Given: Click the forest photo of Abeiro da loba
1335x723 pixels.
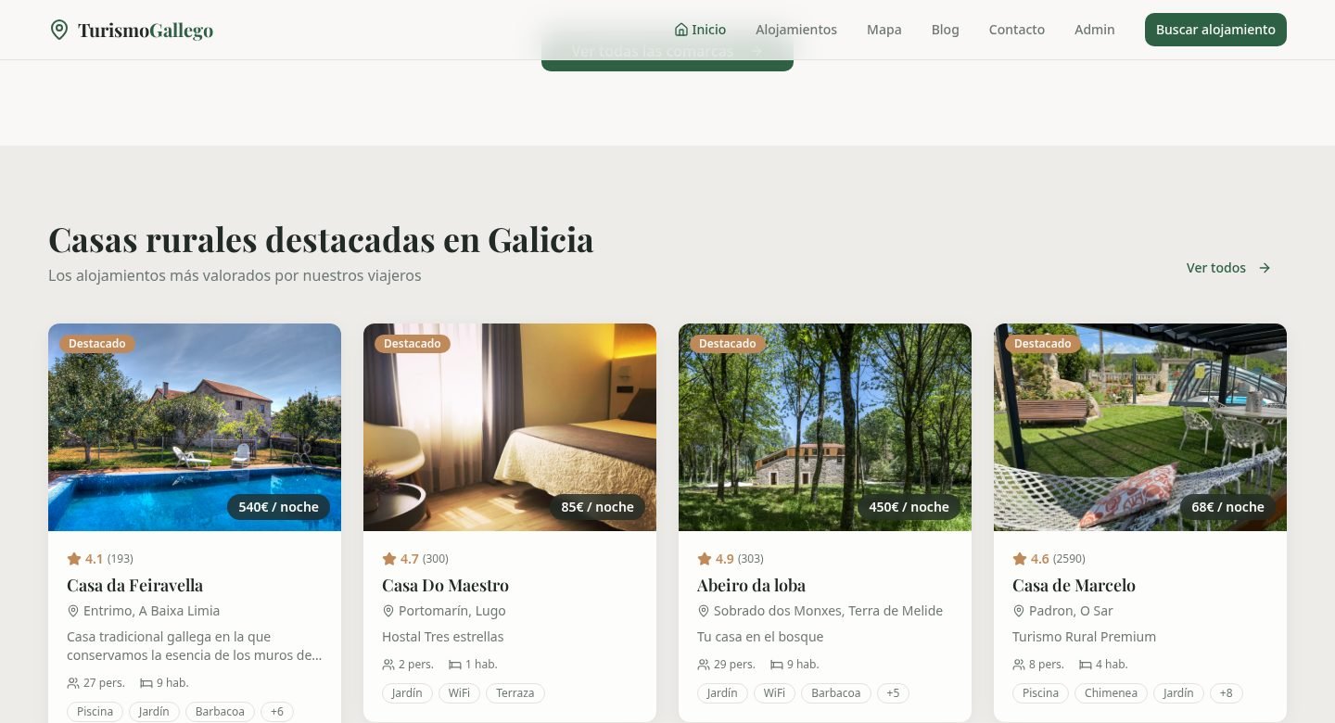Looking at the screenshot, I should (x=825, y=427).
